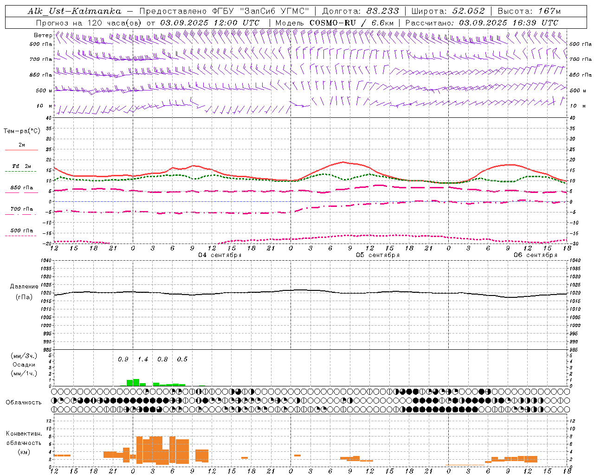Click the Облачность cloud cover label

(x=24, y=403)
